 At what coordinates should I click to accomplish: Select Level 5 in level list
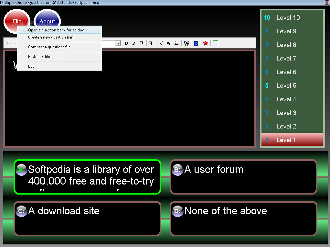[x=292, y=85]
